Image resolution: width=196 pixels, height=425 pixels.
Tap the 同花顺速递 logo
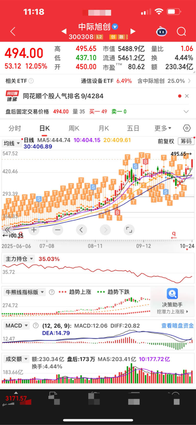12,96
